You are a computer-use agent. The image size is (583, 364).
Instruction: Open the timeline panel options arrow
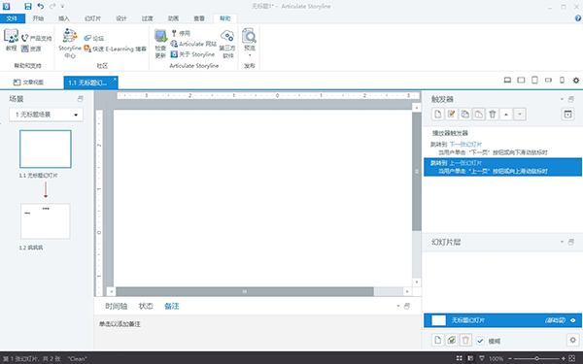pyautogui.click(x=397, y=306)
